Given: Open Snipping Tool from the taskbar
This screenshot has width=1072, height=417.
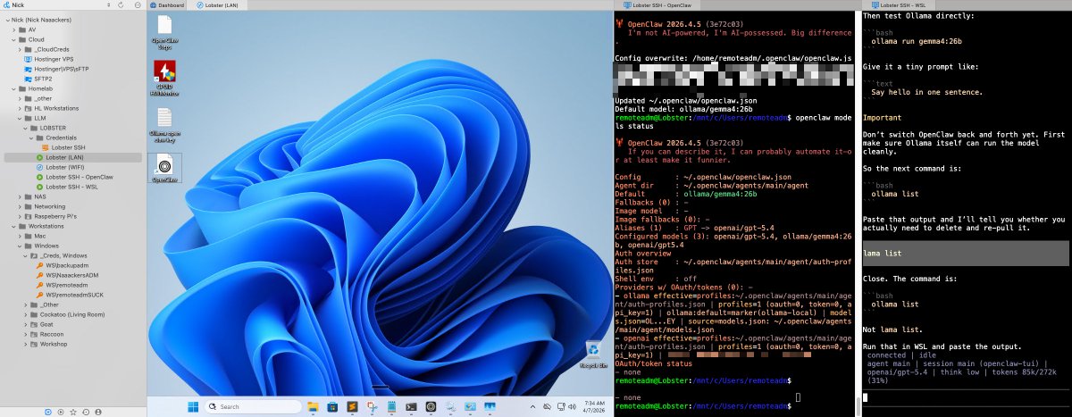Looking at the screenshot, I should 373,407.
